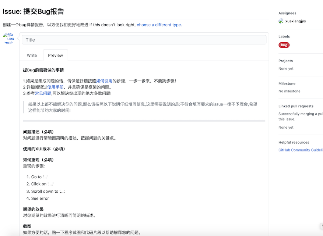
Task: Click the assignee avatar next to xuexiangjys
Action: [x=281, y=21]
